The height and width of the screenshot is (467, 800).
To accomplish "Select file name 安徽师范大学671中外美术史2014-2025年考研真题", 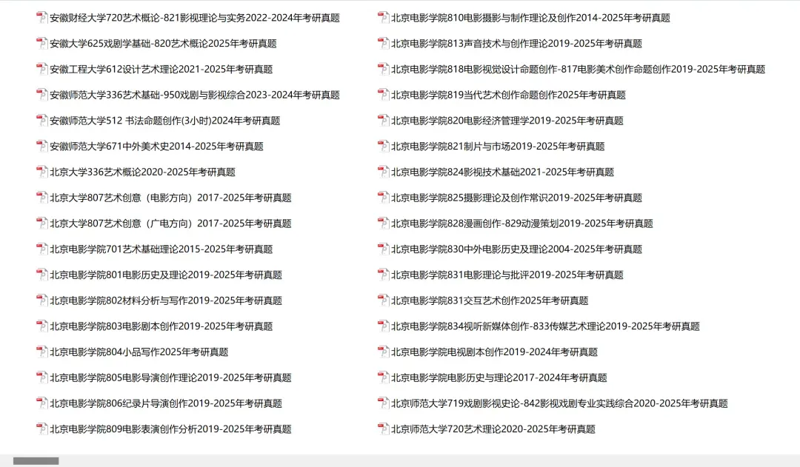I will click(156, 147).
